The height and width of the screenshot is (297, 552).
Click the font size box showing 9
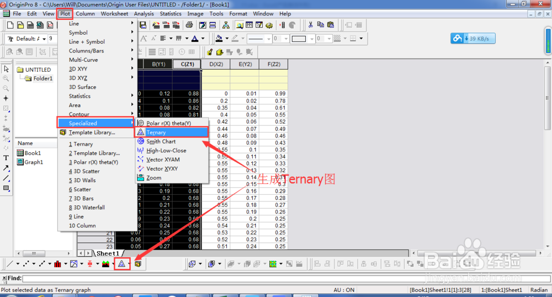[53, 39]
